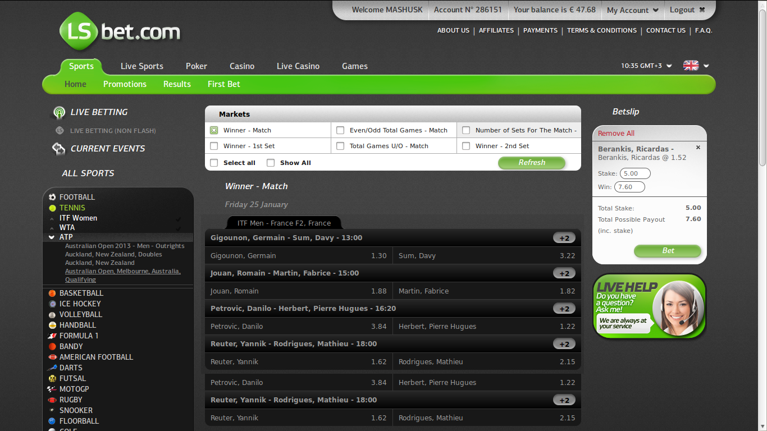The image size is (767, 431).
Task: Click the green Tennis ball icon
Action: pyautogui.click(x=52, y=208)
